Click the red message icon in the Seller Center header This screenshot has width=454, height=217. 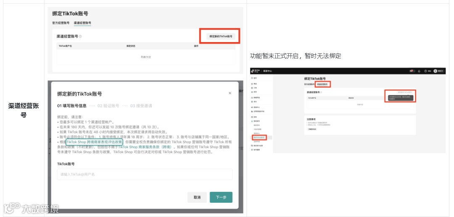412,71
